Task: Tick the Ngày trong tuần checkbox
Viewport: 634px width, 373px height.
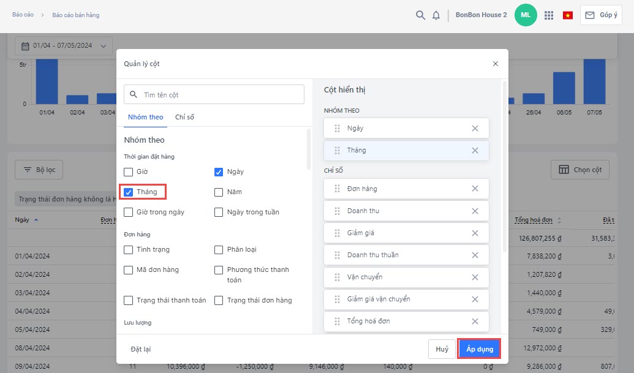Action: [x=219, y=213]
